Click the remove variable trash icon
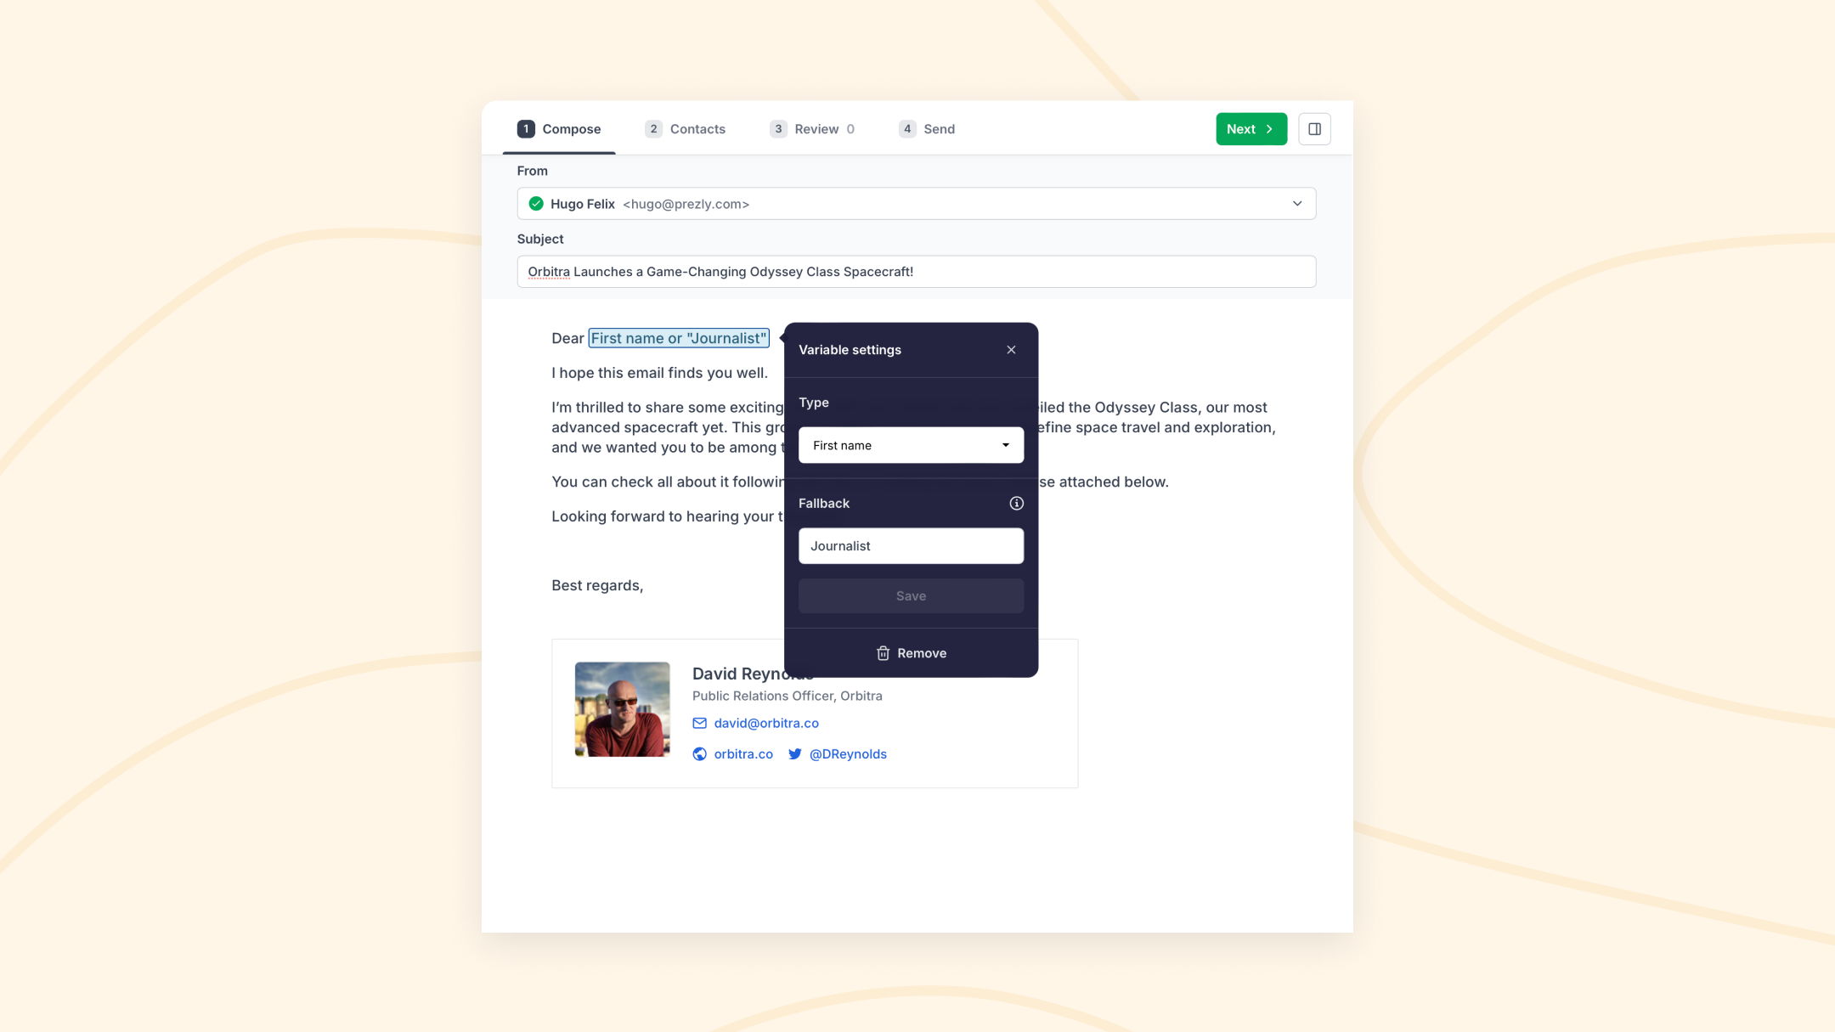Viewport: 1835px width, 1032px height. (882, 652)
